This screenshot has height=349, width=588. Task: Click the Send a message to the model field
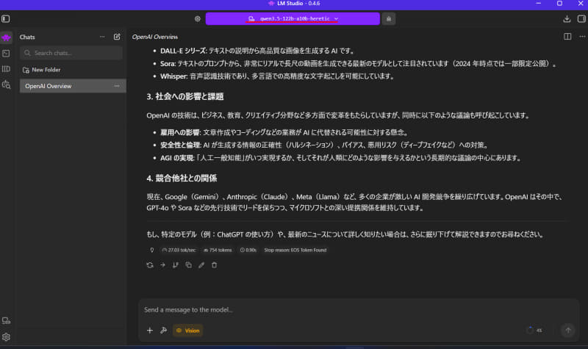click(358, 310)
